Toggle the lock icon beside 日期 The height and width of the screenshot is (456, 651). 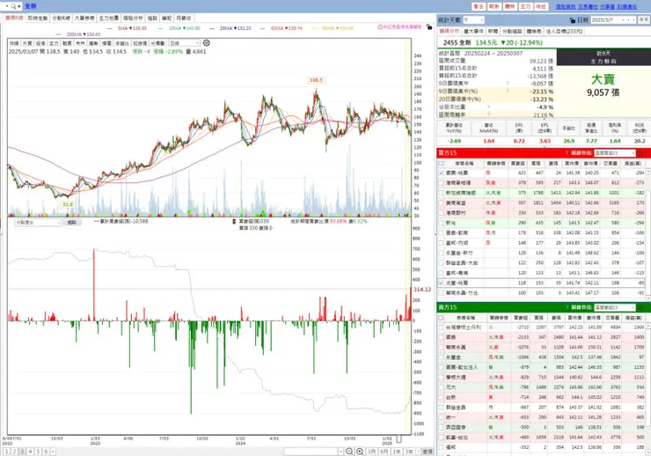[x=573, y=20]
